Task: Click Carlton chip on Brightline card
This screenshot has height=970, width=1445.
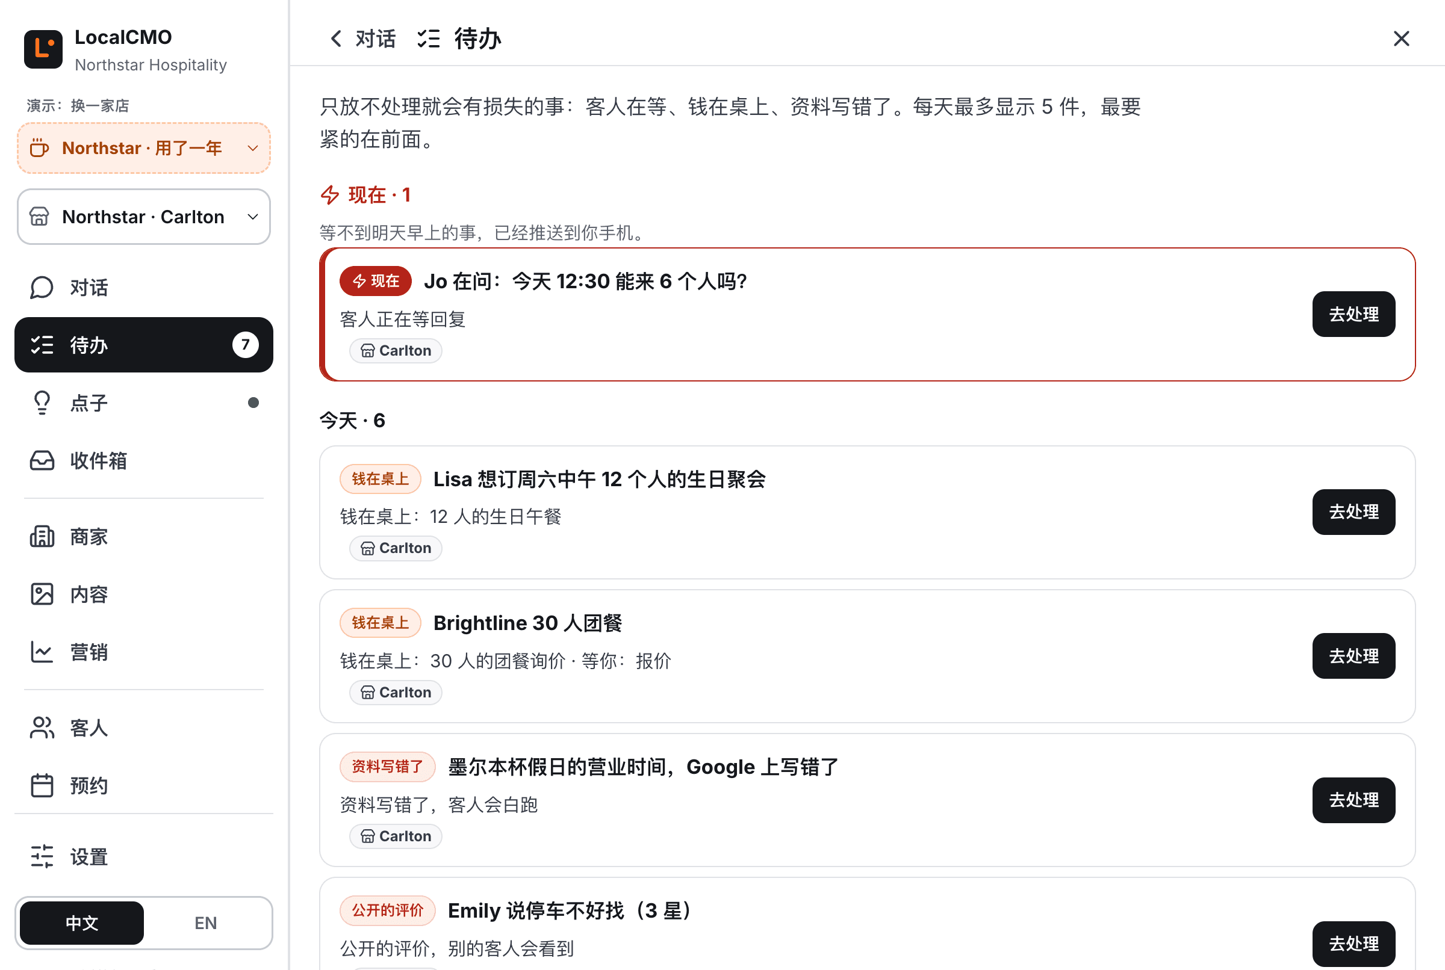Action: tap(396, 693)
